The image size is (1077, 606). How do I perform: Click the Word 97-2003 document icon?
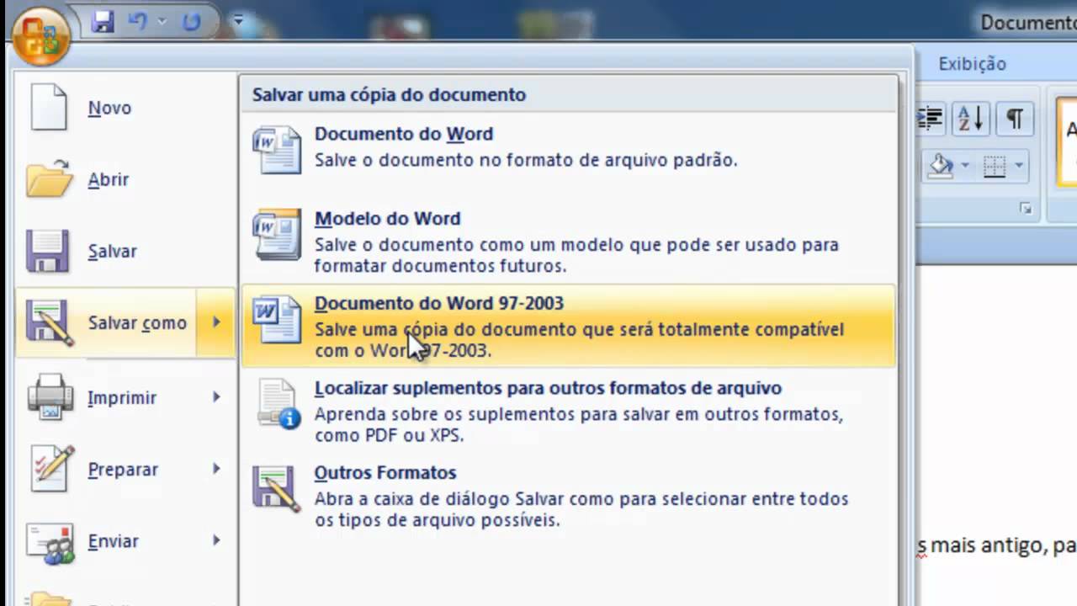[277, 320]
